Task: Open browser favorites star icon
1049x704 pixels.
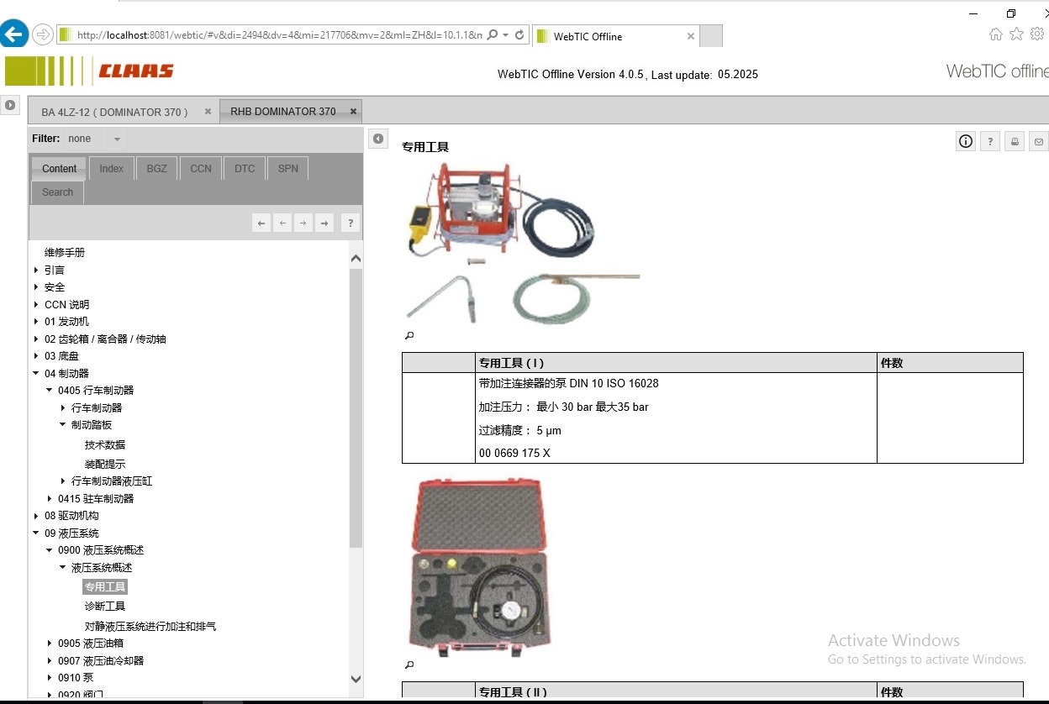Action: point(1016,34)
